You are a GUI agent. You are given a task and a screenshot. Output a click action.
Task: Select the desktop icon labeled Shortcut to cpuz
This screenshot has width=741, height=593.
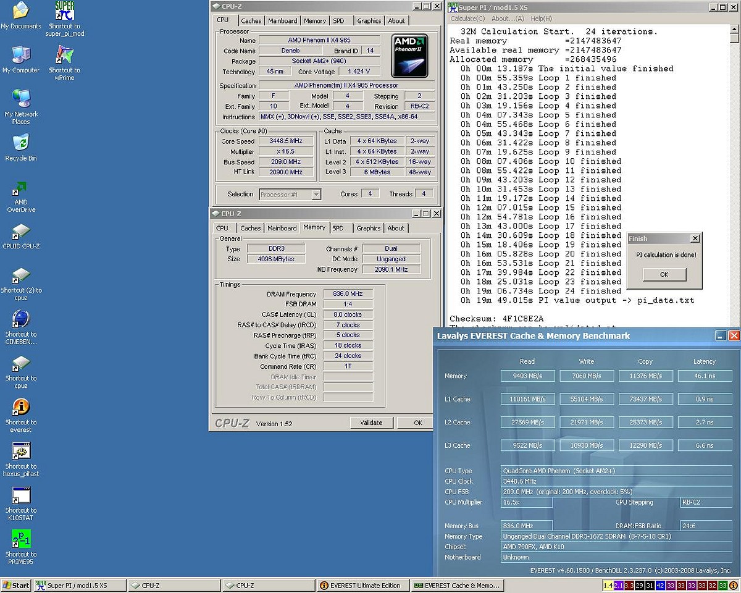pyautogui.click(x=21, y=372)
